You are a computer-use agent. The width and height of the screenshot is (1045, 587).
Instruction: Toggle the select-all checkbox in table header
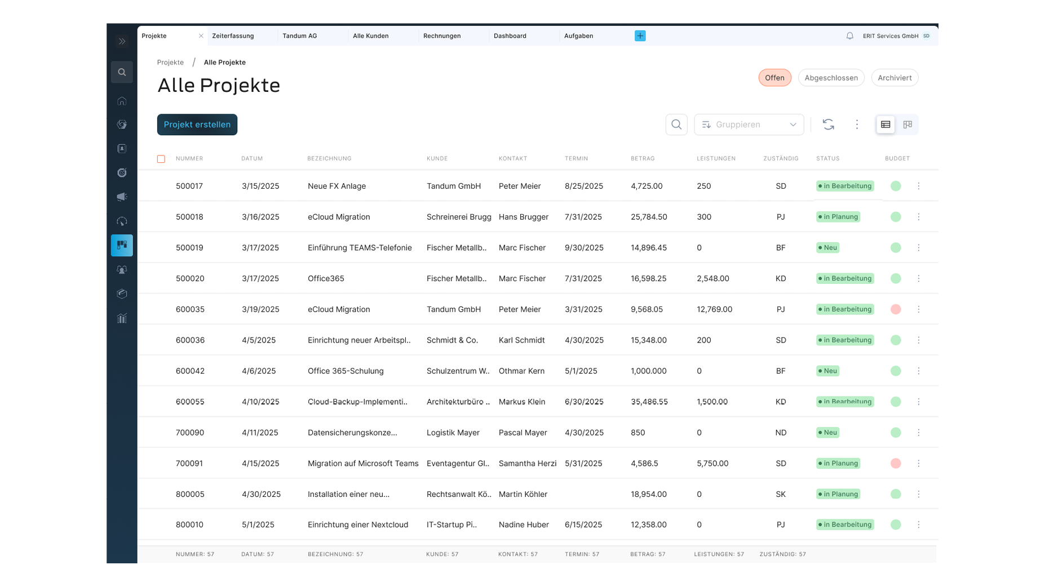tap(161, 159)
